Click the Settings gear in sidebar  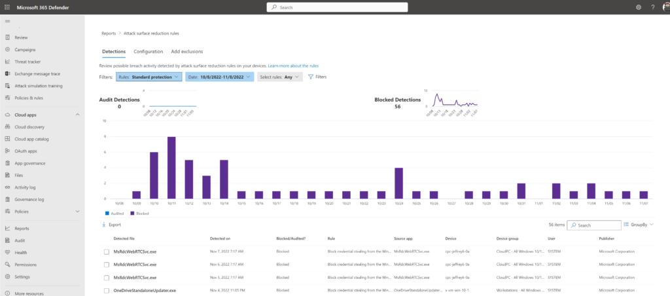tap(7, 277)
